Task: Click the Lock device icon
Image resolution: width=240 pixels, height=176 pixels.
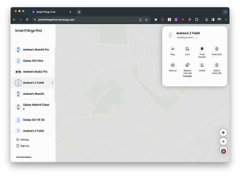Action: click(187, 49)
